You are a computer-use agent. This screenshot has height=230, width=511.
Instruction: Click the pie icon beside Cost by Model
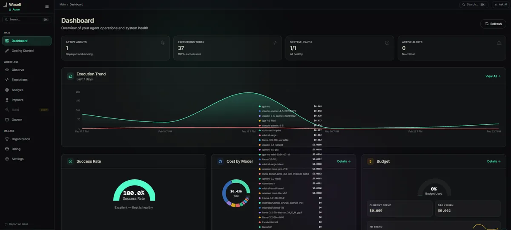coord(220,161)
